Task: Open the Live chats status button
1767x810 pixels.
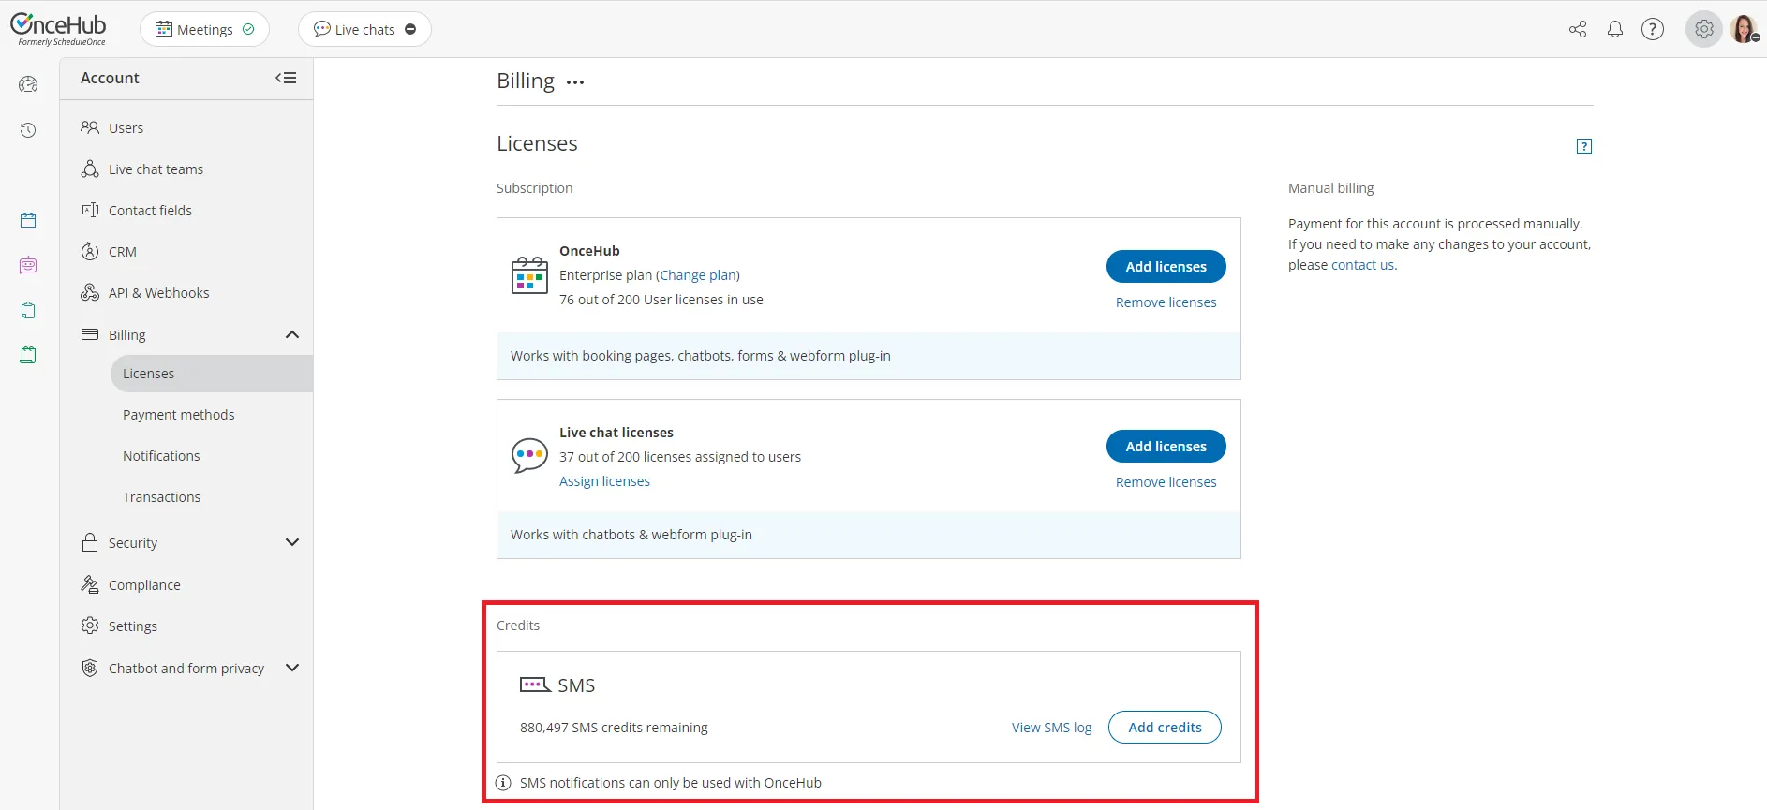Action: [x=364, y=29]
